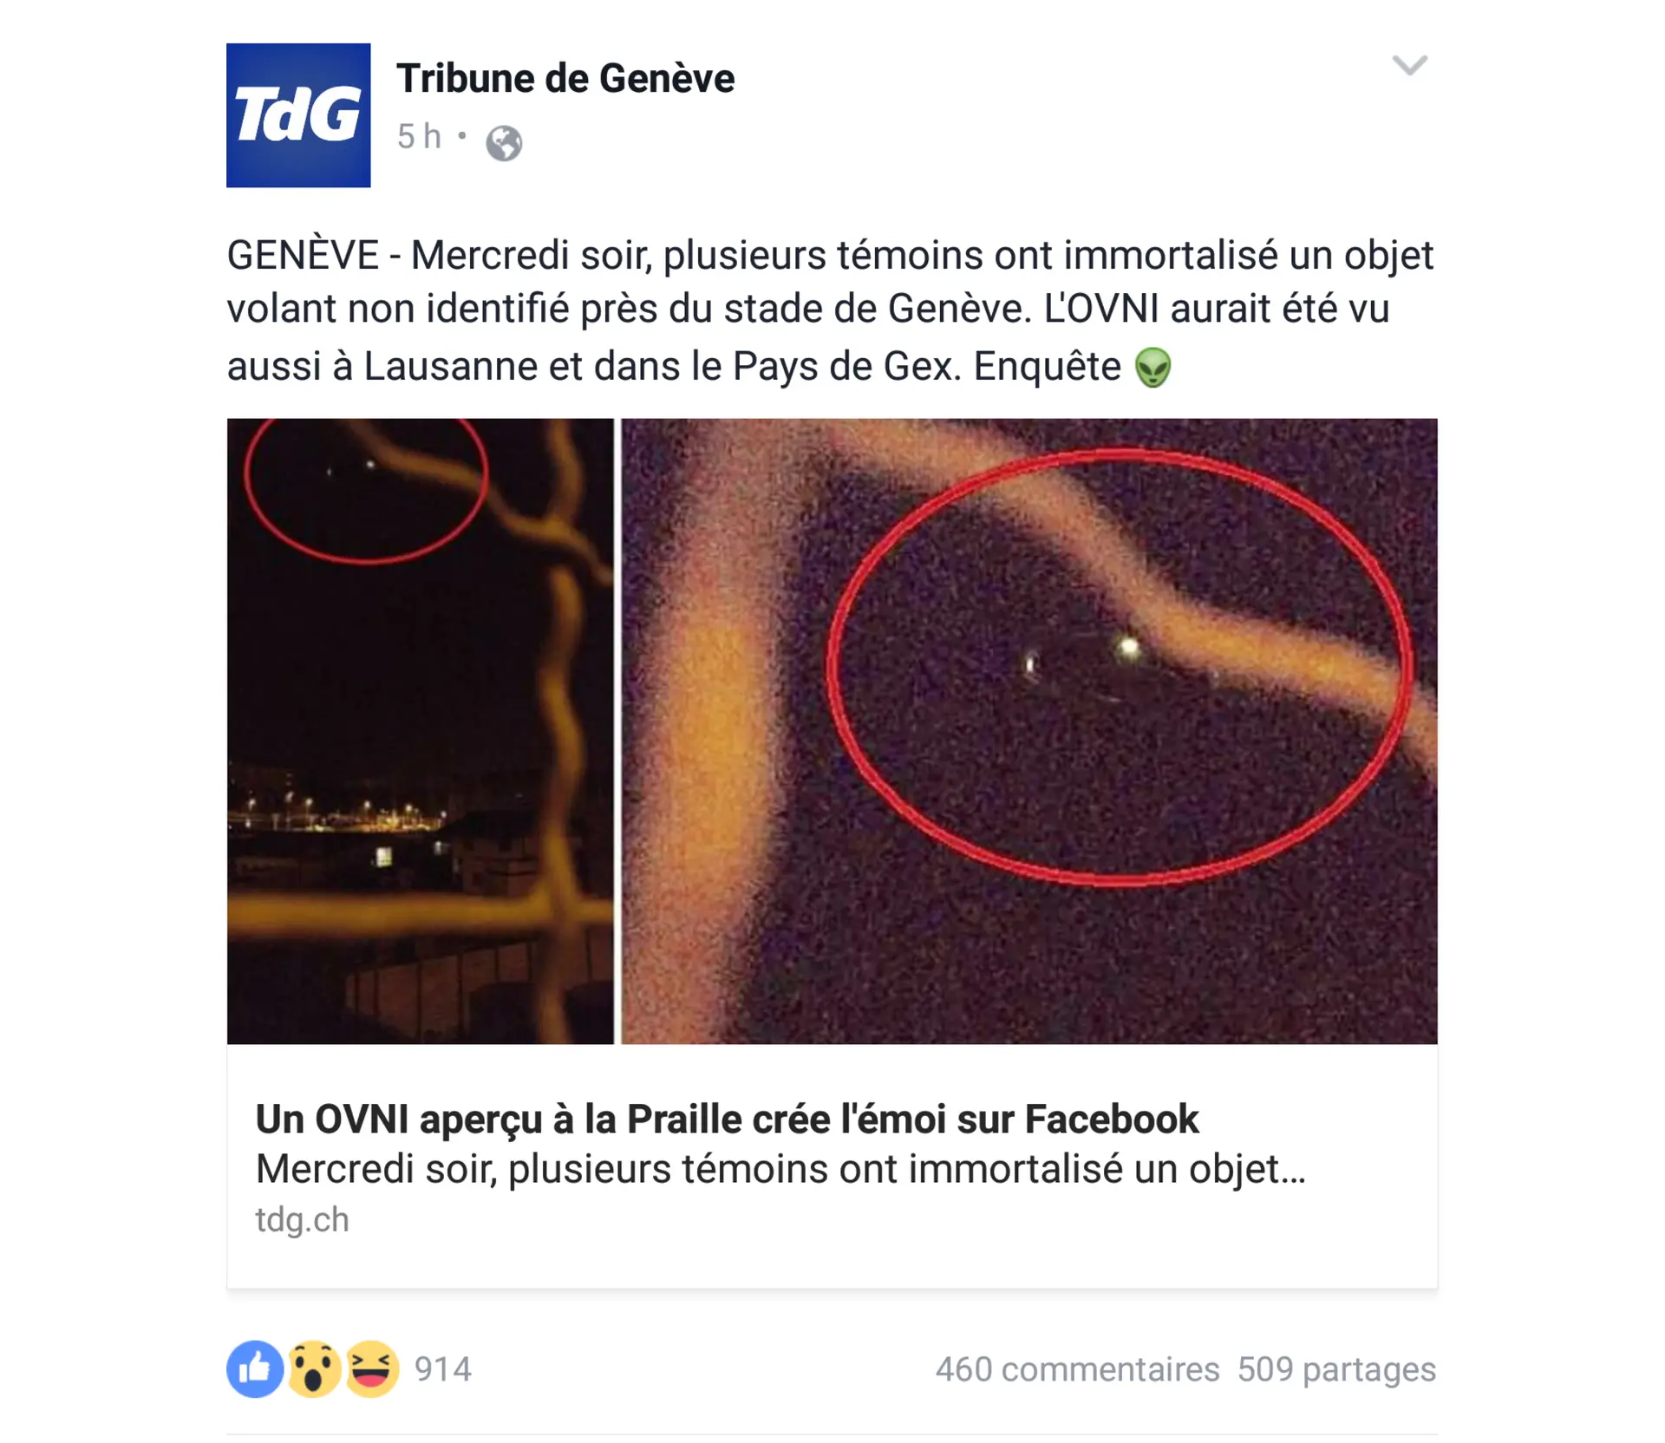Click the 5 h post timestamp
The height and width of the screenshot is (1443, 1665).
pyautogui.click(x=419, y=136)
